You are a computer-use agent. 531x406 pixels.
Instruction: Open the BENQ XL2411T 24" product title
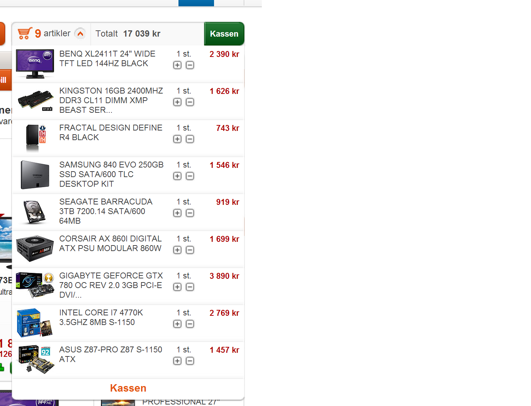[107, 59]
